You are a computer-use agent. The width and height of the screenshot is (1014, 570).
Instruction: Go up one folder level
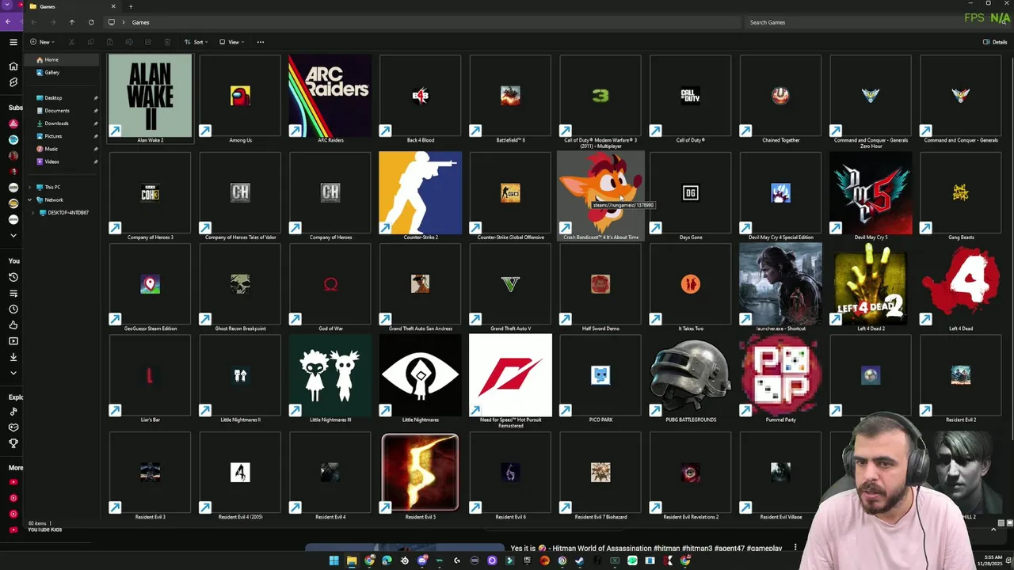tap(71, 22)
